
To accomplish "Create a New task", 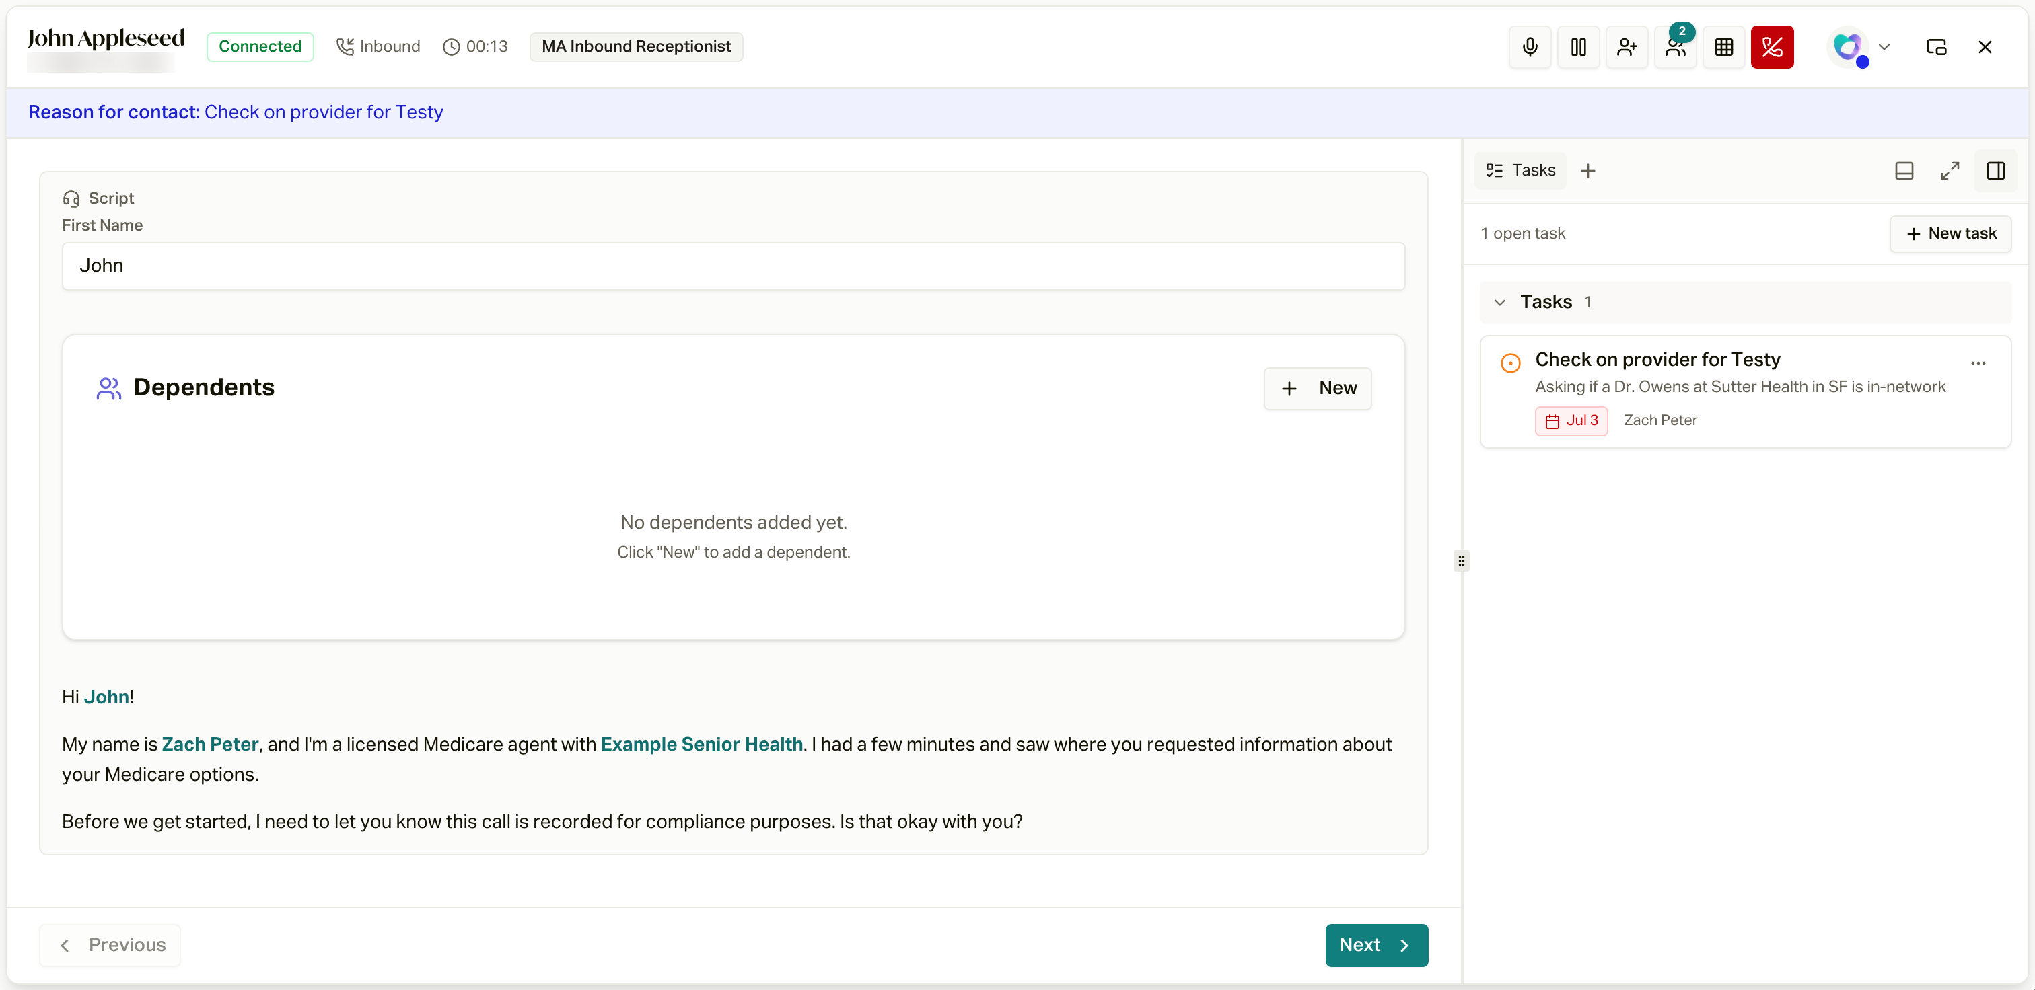I will click(1950, 233).
